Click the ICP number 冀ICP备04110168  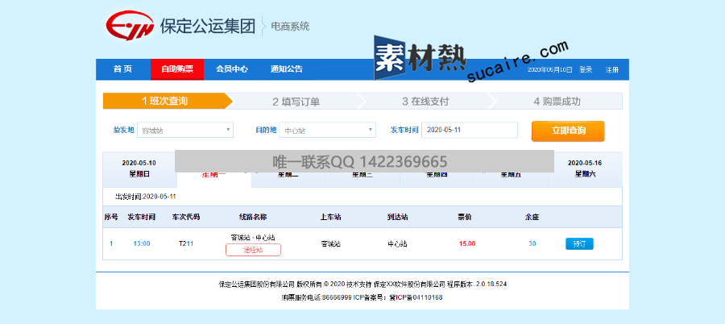pos(416,297)
